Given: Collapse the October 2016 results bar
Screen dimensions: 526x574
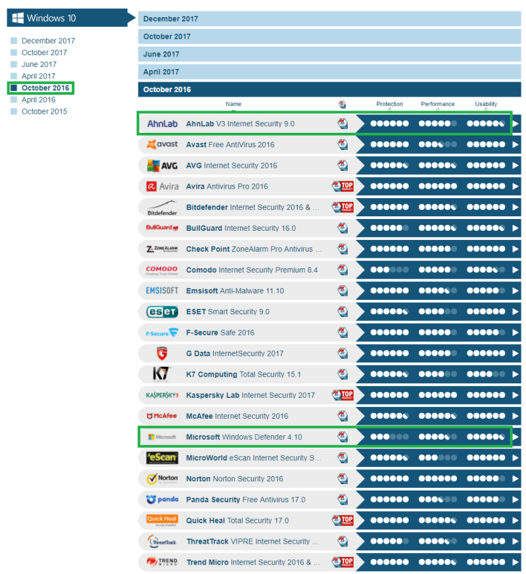Looking at the screenshot, I should click(329, 89).
